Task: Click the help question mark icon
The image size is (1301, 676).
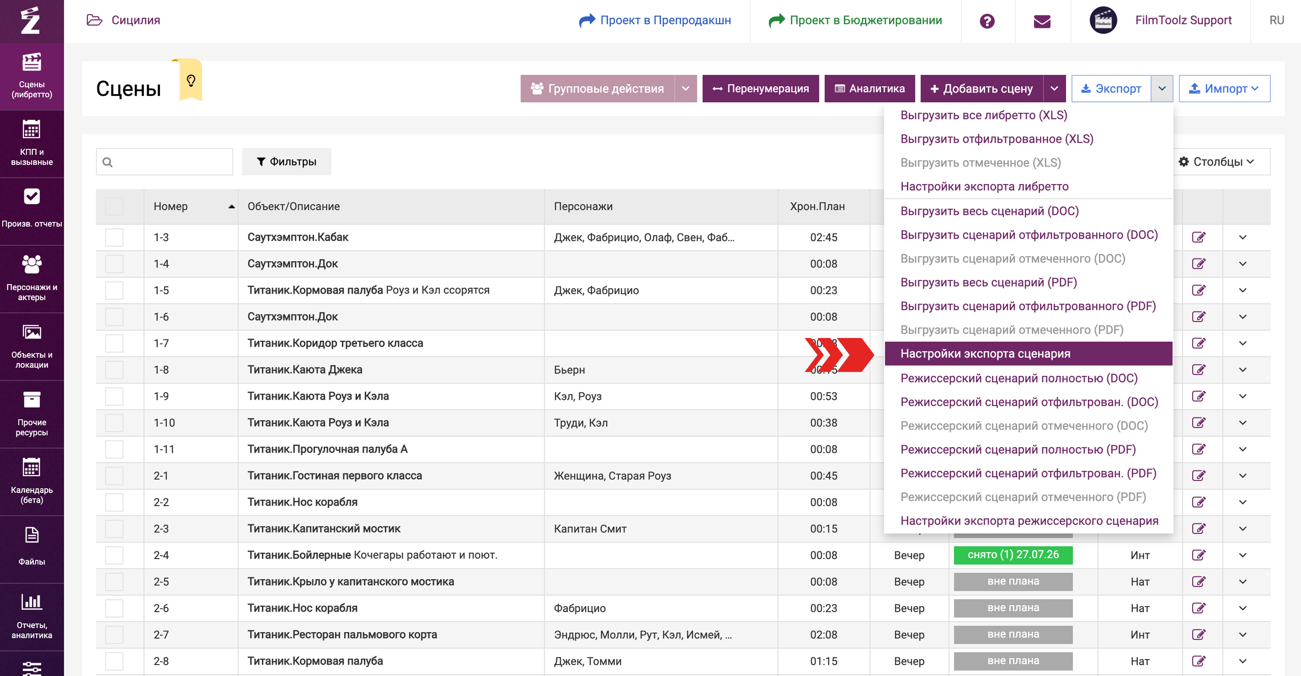Action: point(987,21)
